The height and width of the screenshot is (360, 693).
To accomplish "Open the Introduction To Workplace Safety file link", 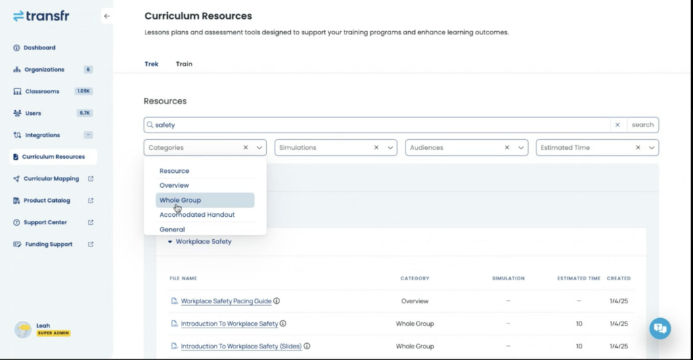I will pos(229,324).
